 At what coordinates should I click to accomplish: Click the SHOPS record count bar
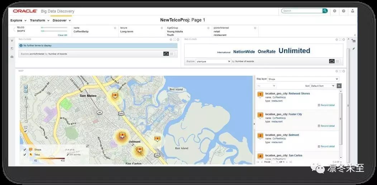[54, 31]
